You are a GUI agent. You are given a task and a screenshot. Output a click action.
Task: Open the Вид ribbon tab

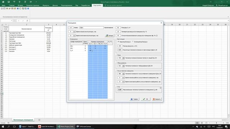[x=77, y=5]
